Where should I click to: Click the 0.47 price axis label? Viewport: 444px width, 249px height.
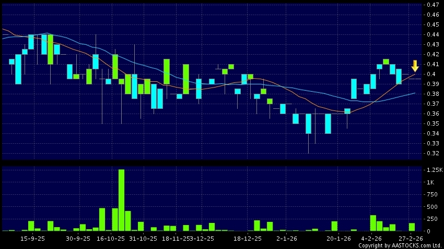pos(433,5)
